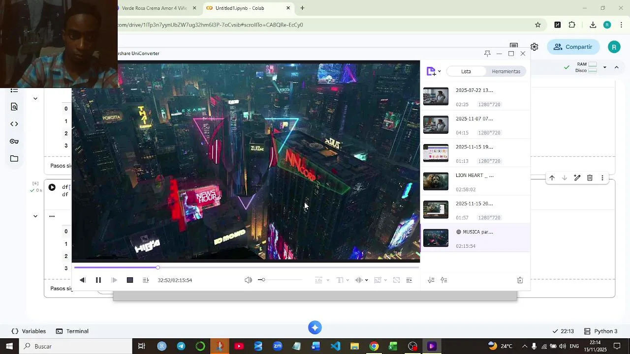Pin the UniConverter window on top
This screenshot has height=354, width=630.
point(487,54)
